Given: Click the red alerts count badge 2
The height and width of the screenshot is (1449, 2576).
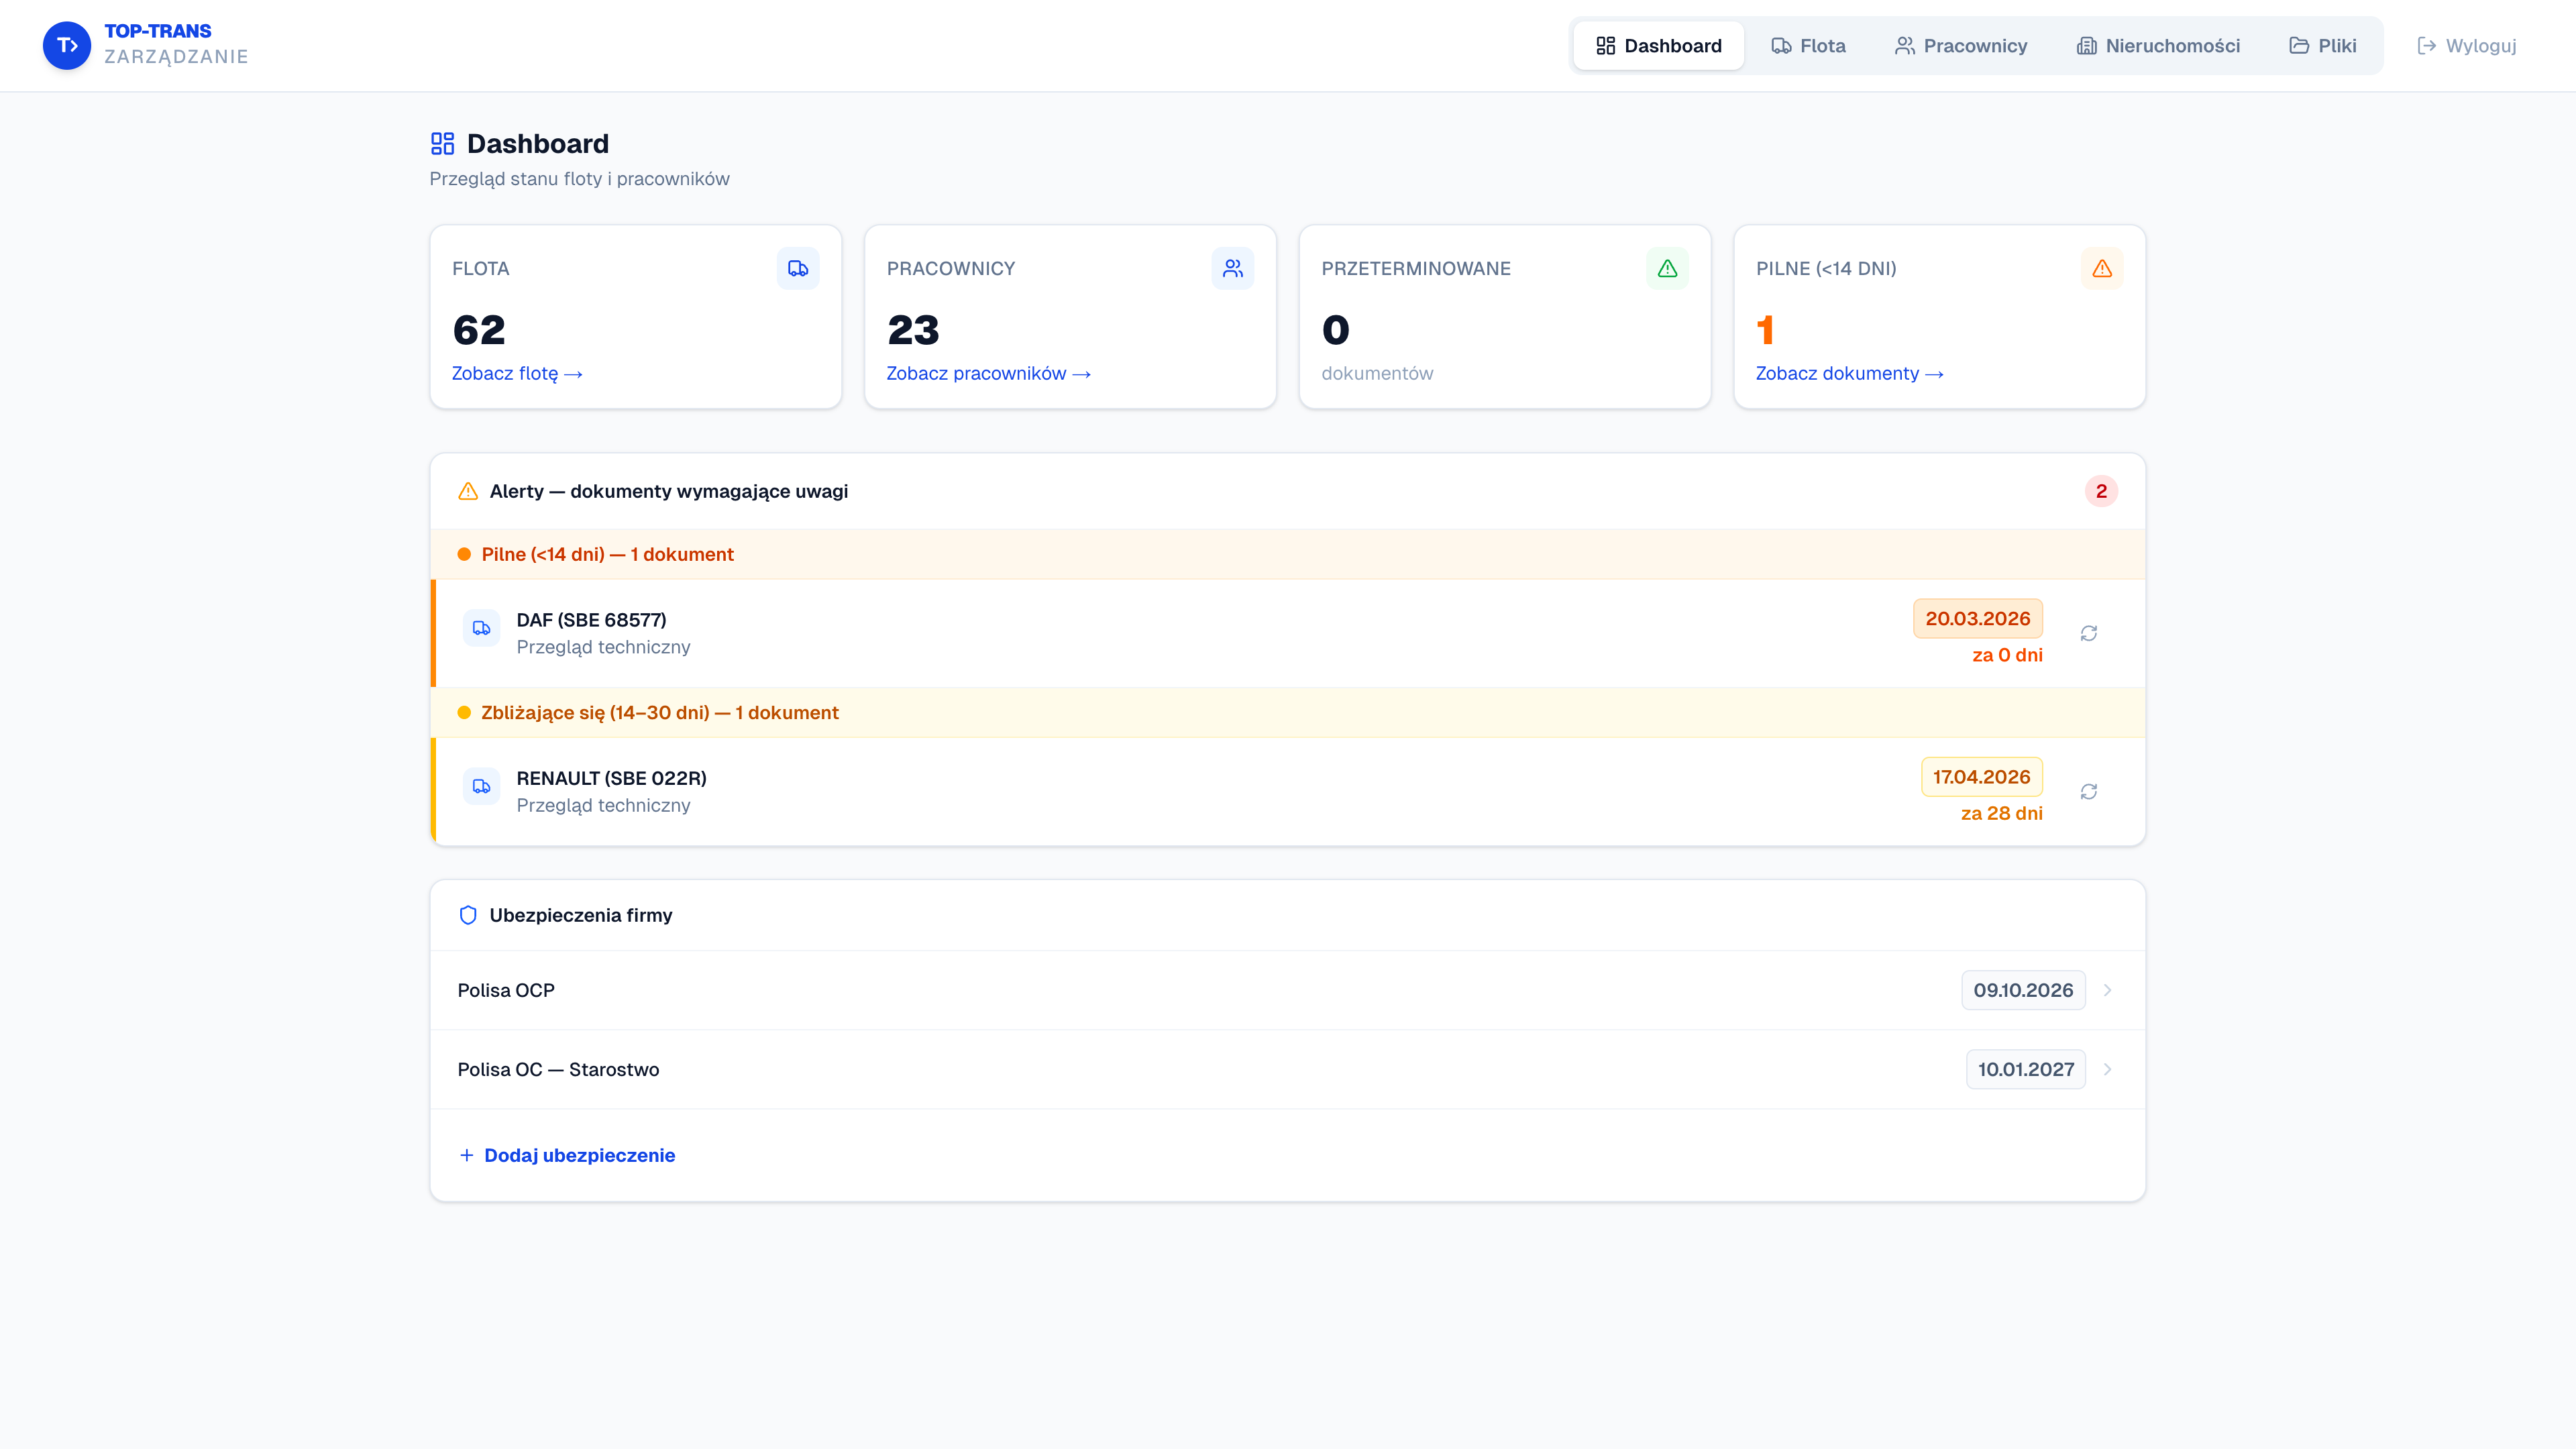Looking at the screenshot, I should tap(2101, 491).
